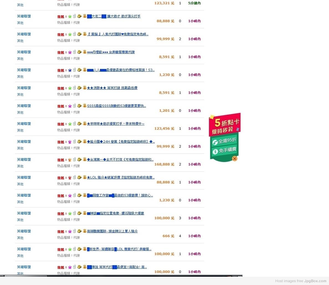
Task: Click the orange crown icon on 台灣第一 listing
Action: click(70, 160)
